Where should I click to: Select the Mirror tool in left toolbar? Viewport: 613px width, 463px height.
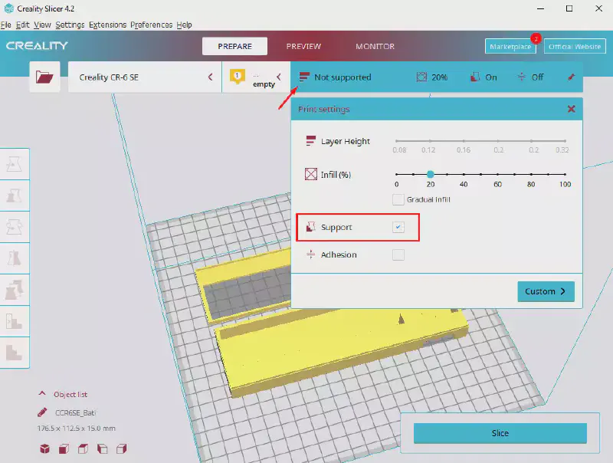tap(15, 258)
